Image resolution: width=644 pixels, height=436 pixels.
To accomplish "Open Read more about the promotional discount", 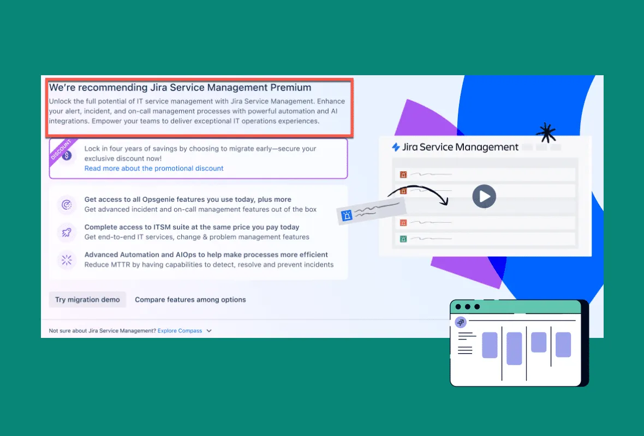I will [154, 168].
